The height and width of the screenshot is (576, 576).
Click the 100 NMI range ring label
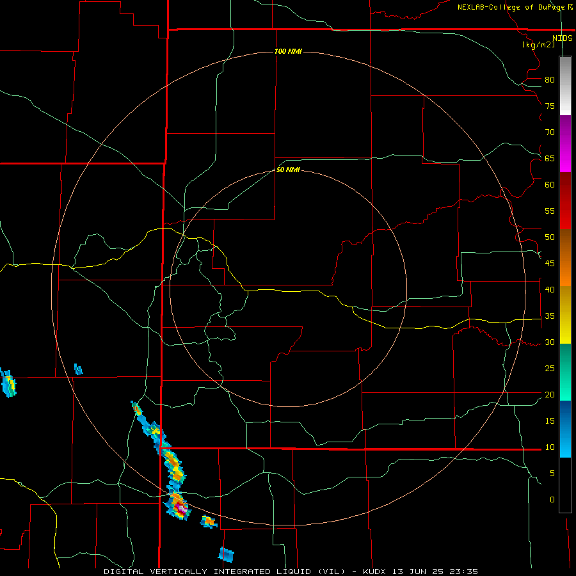(288, 51)
